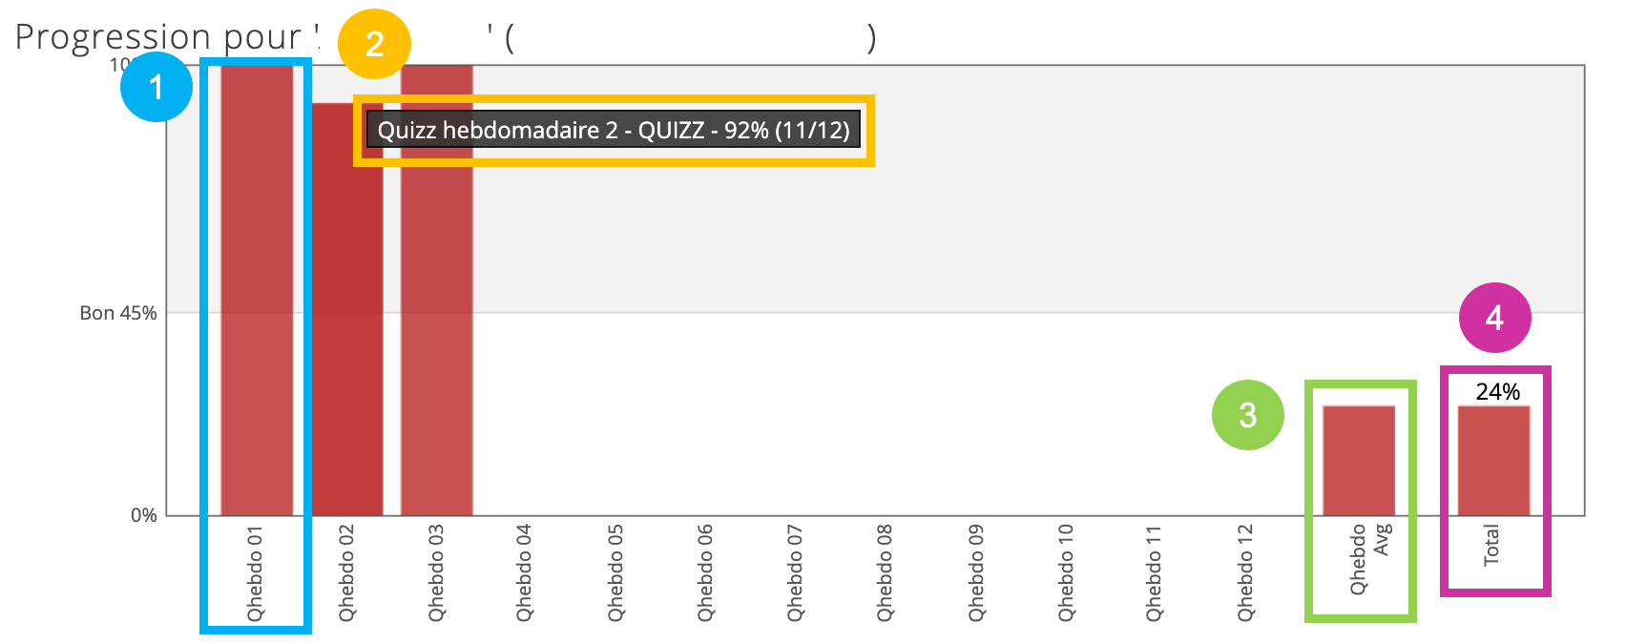Click the green circle number 3 marker
The height and width of the screenshot is (643, 1626).
click(1247, 415)
